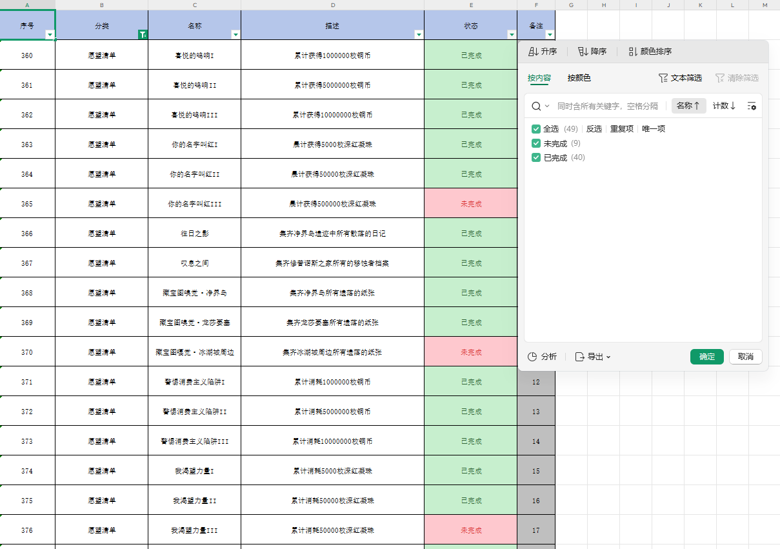Image resolution: width=780 pixels, height=549 pixels.
Task: Open the filter options settings icon
Action: tap(751, 106)
